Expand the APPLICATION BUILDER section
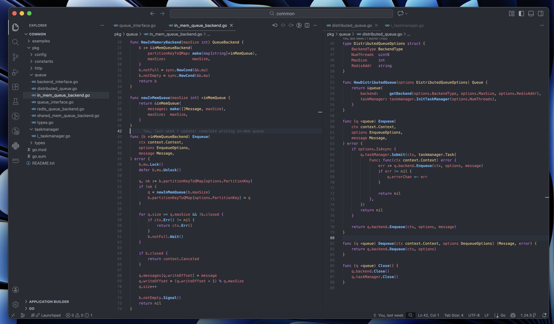The height and width of the screenshot is (324, 554). click(x=49, y=302)
